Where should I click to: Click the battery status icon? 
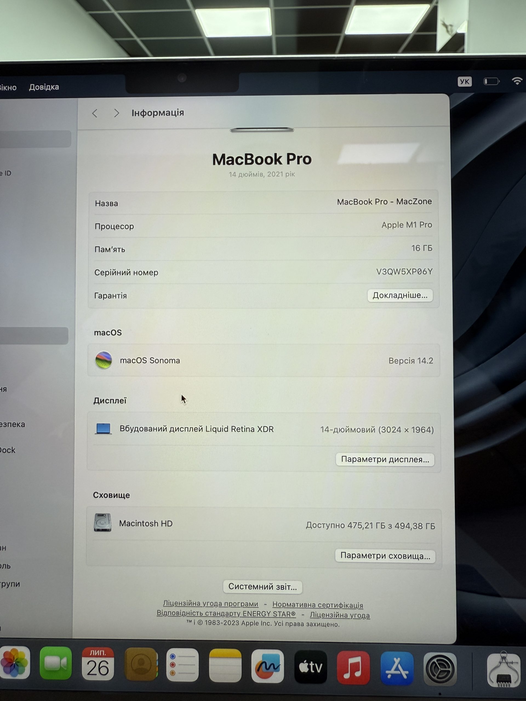point(491,81)
